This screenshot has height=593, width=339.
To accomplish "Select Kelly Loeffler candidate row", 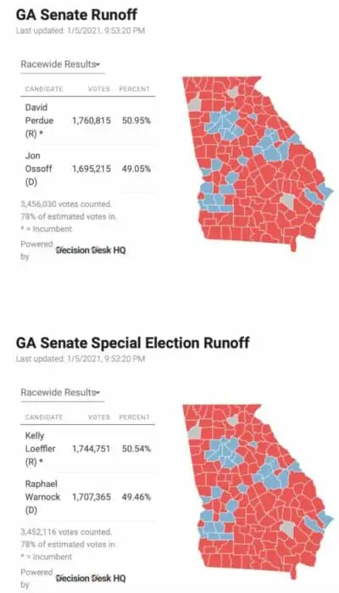I will click(87, 449).
